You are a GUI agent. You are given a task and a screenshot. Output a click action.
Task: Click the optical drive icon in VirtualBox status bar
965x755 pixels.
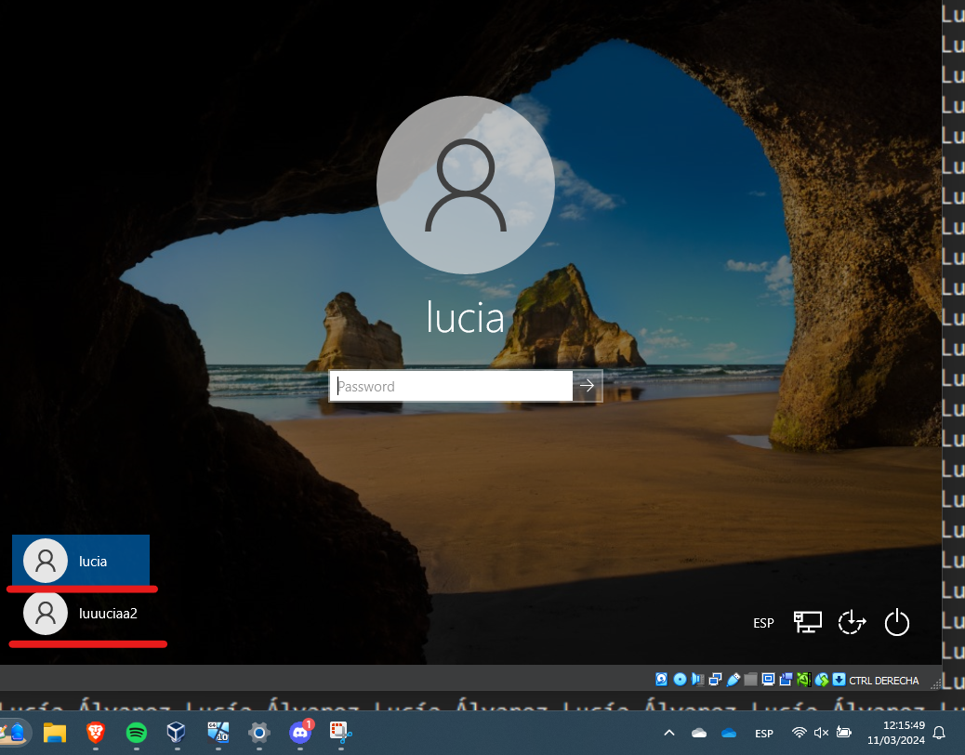coord(679,680)
